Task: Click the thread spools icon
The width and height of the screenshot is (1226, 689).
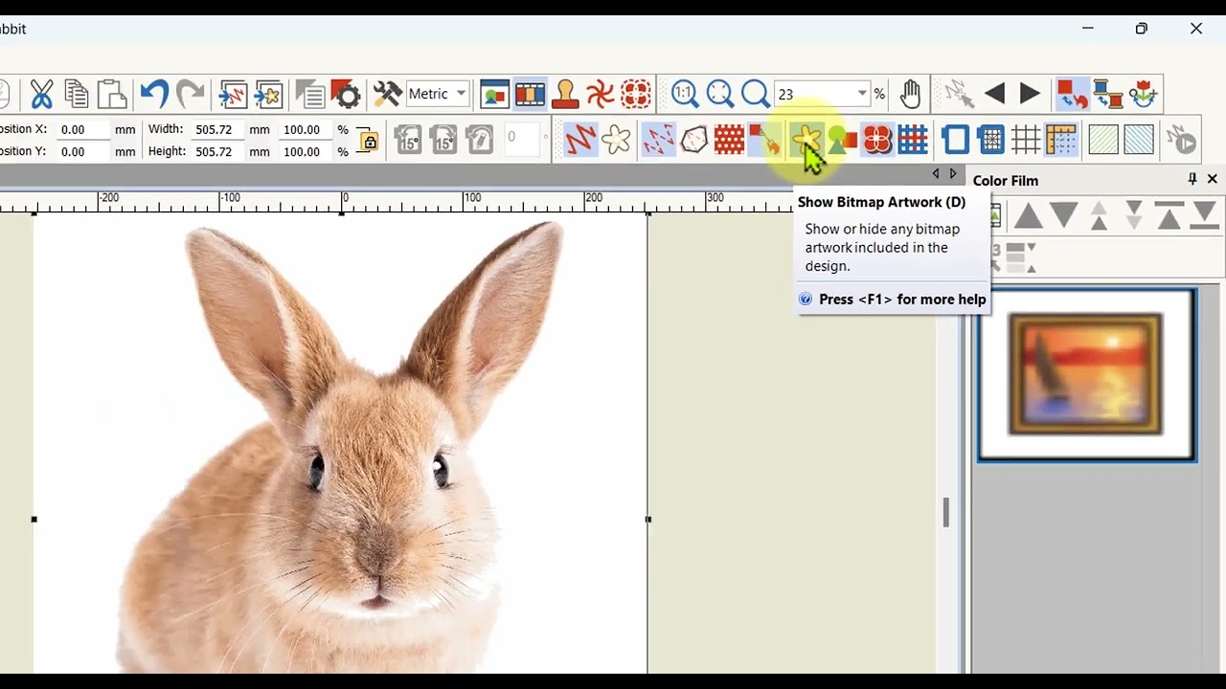Action: 1107,94
